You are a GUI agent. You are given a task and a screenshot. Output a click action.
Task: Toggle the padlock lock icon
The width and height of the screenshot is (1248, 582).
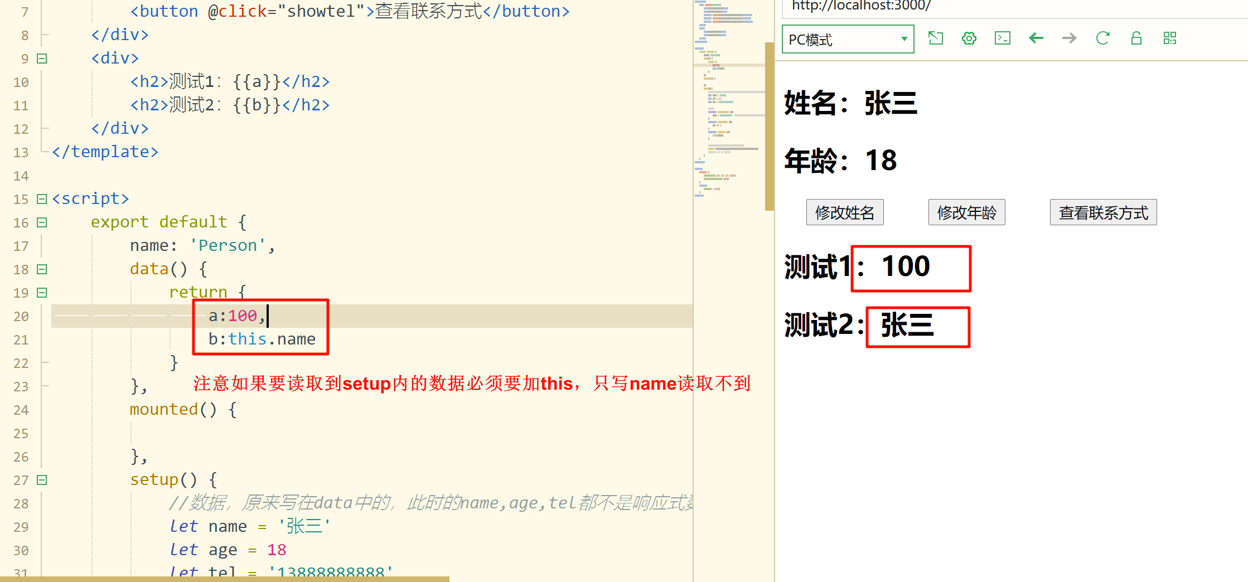(x=1136, y=38)
